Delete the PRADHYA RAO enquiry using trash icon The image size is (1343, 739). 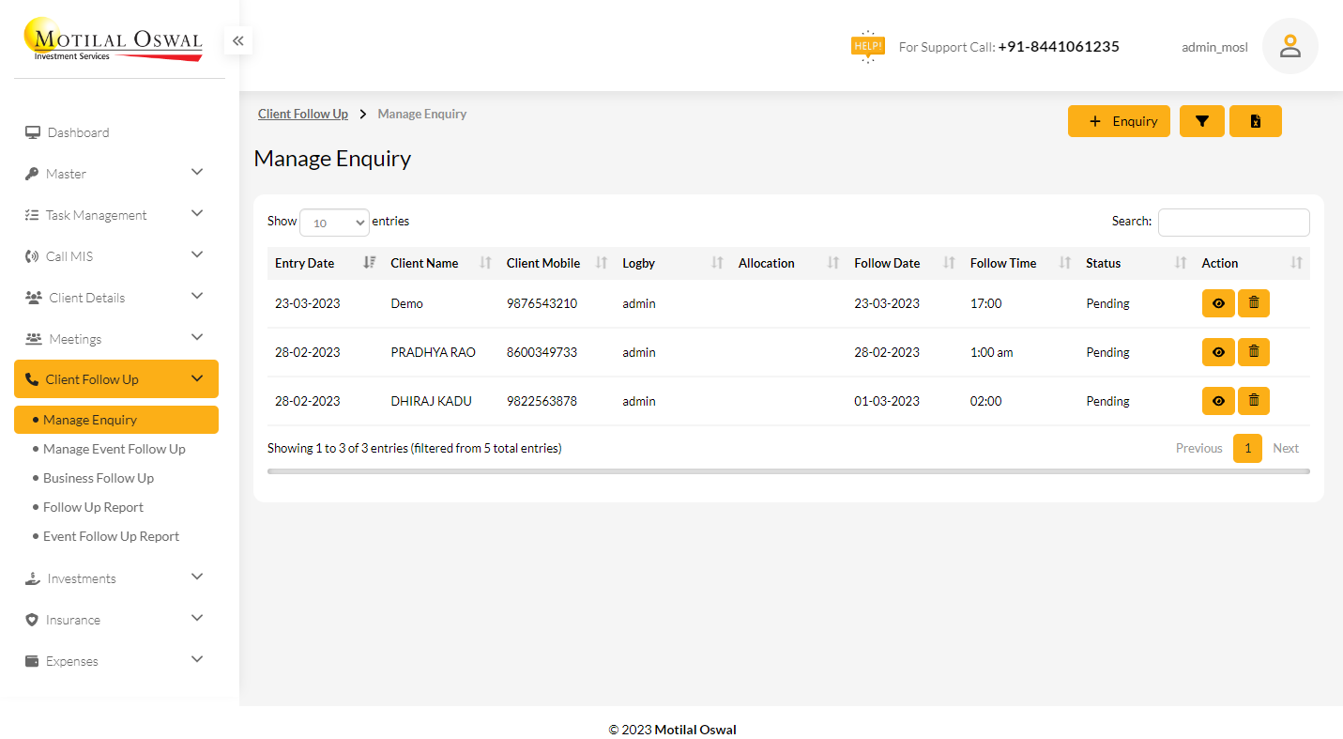click(x=1254, y=352)
